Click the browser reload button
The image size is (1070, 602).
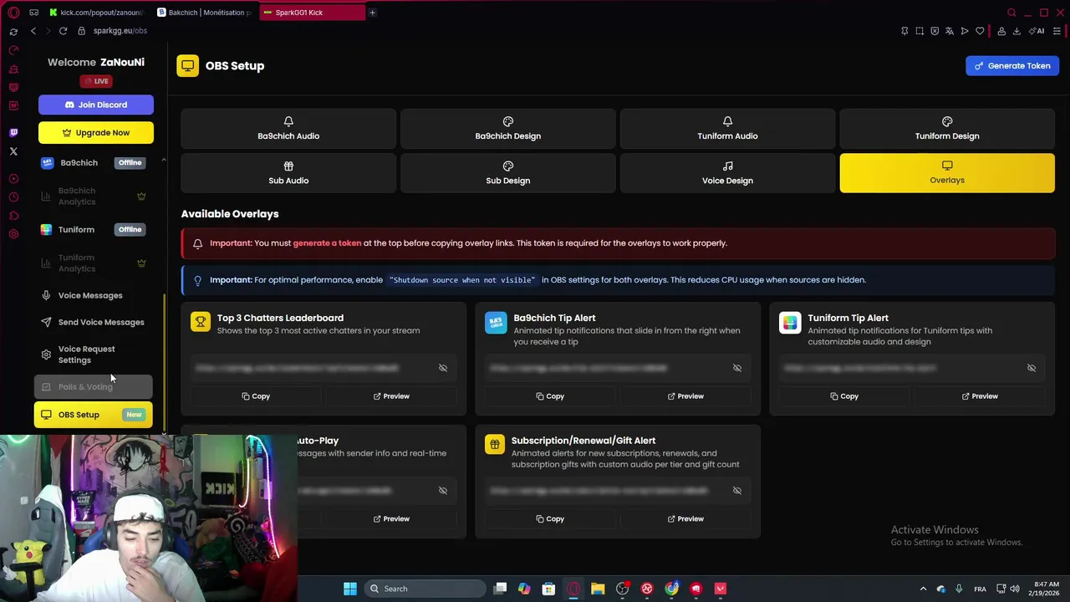[63, 31]
